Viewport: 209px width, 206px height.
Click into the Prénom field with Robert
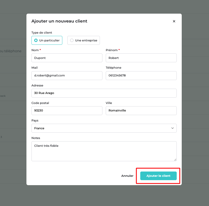(x=141, y=58)
